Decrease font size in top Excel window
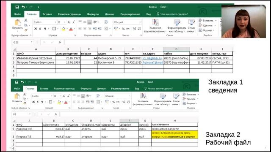271x152 pixels. click(x=74, y=22)
